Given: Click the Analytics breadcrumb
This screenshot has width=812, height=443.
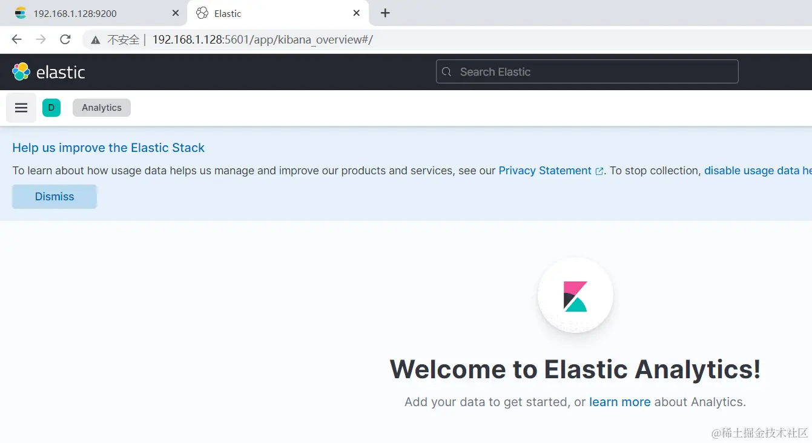Looking at the screenshot, I should [102, 108].
